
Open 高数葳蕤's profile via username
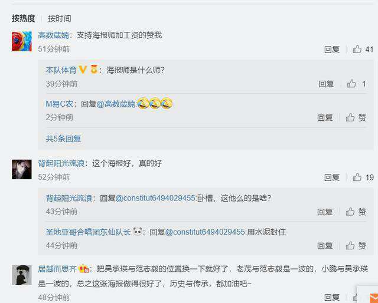pos(54,35)
